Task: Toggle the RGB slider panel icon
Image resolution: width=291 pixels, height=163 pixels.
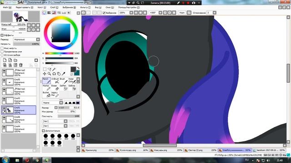Action: (49, 13)
